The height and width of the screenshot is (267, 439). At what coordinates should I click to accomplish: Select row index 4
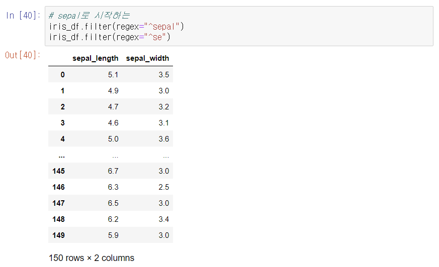coord(63,139)
